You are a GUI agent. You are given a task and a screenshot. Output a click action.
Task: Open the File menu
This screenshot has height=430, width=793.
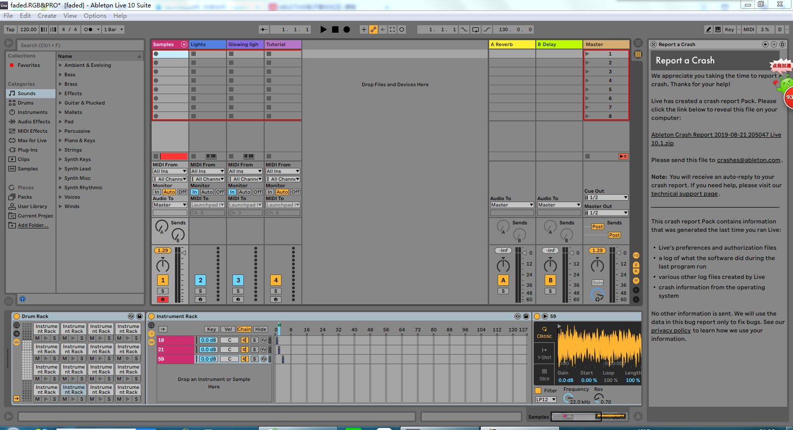point(8,16)
